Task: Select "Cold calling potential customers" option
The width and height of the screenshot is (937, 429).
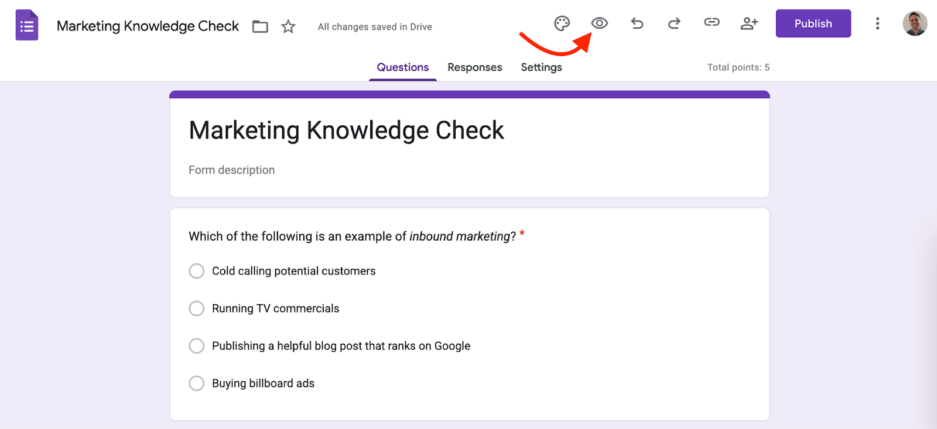Action: [197, 271]
